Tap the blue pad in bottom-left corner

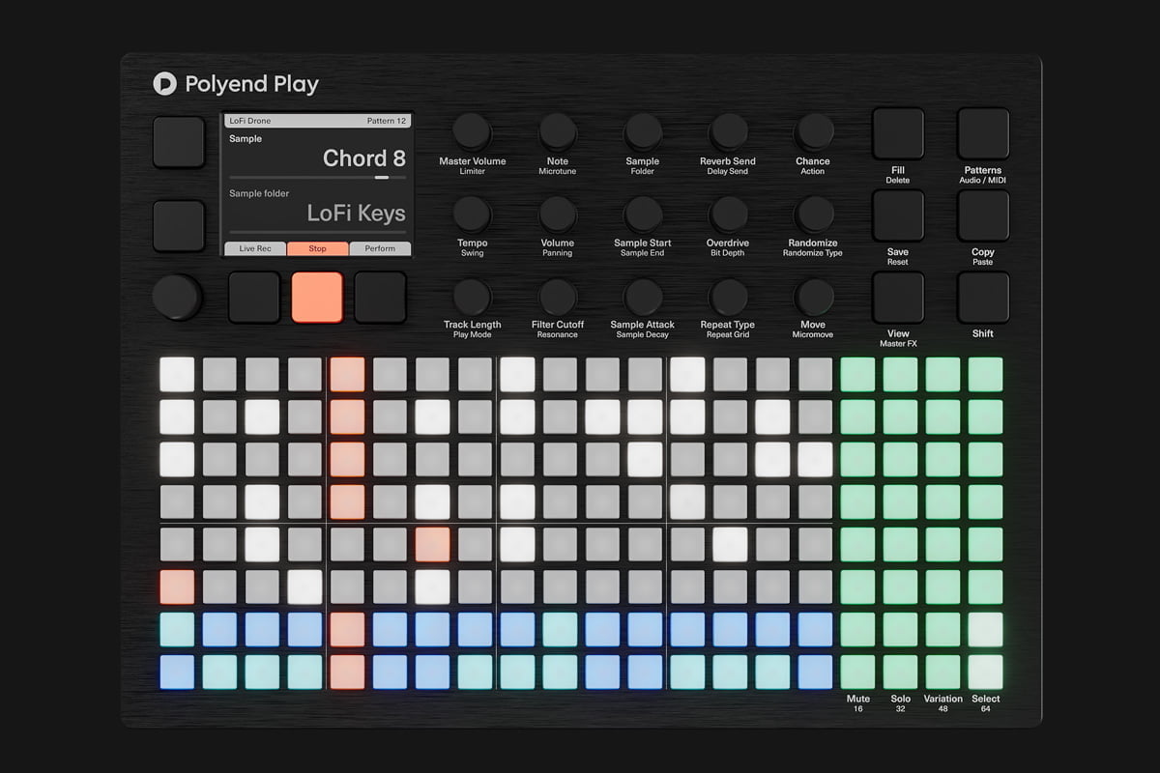click(177, 672)
